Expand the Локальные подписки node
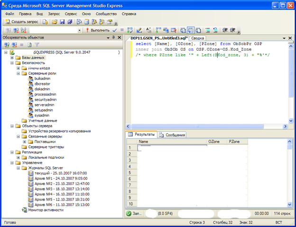The height and width of the screenshot is (227, 296). coord(18,157)
